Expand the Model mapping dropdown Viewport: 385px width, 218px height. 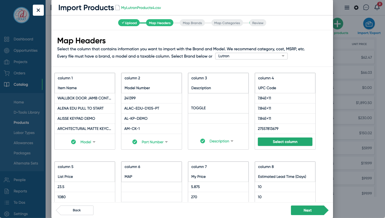pos(88,142)
